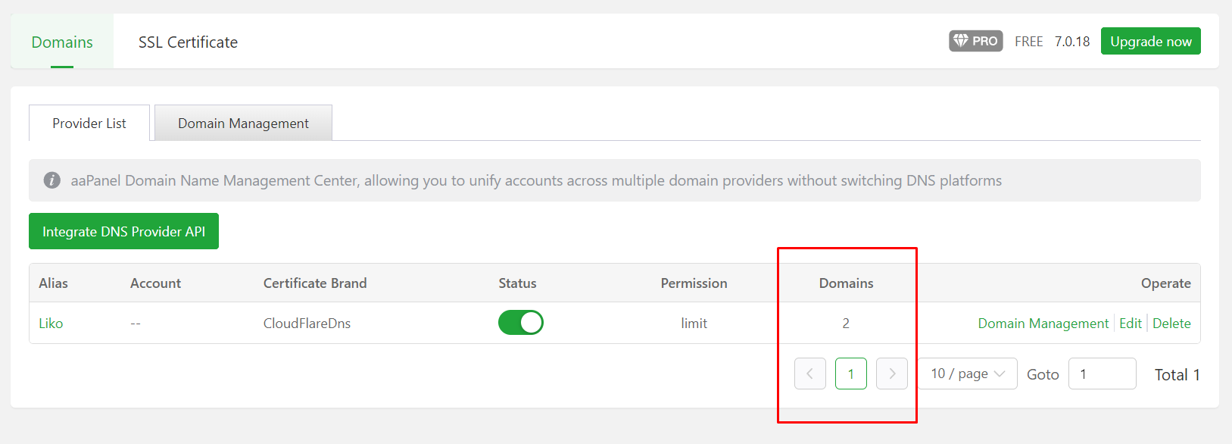Click the FREE version label
Viewport: 1232px width, 444px height.
[x=1028, y=42]
